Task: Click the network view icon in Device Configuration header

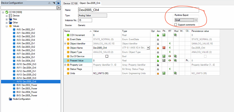Action: point(50,3)
